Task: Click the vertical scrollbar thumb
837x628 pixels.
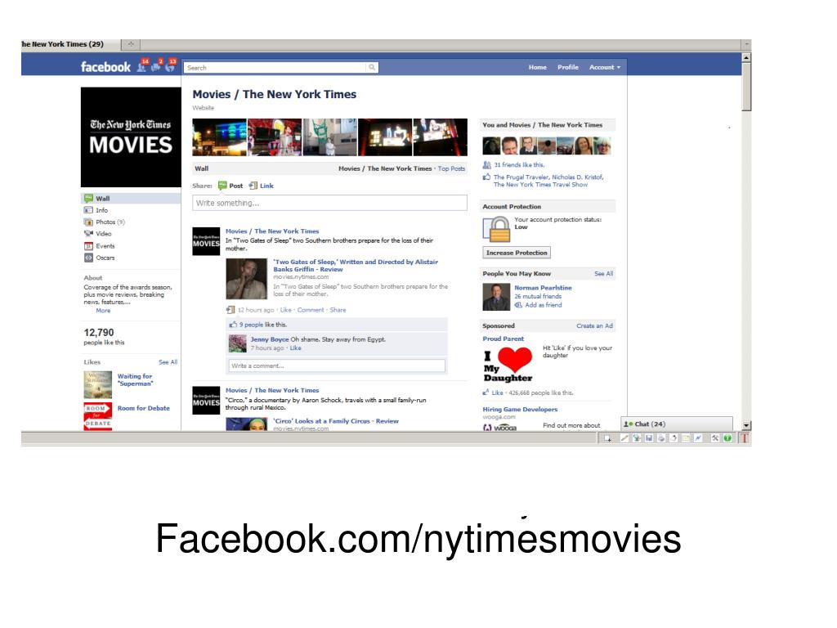Action: [x=747, y=87]
